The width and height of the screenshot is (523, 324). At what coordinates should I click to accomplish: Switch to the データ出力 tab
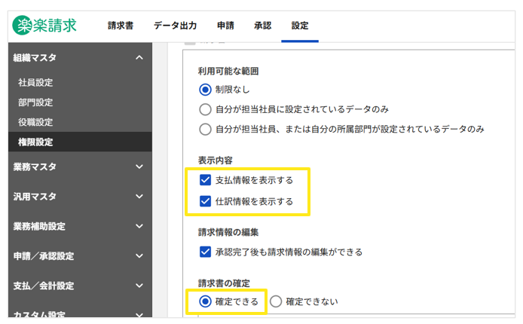175,26
